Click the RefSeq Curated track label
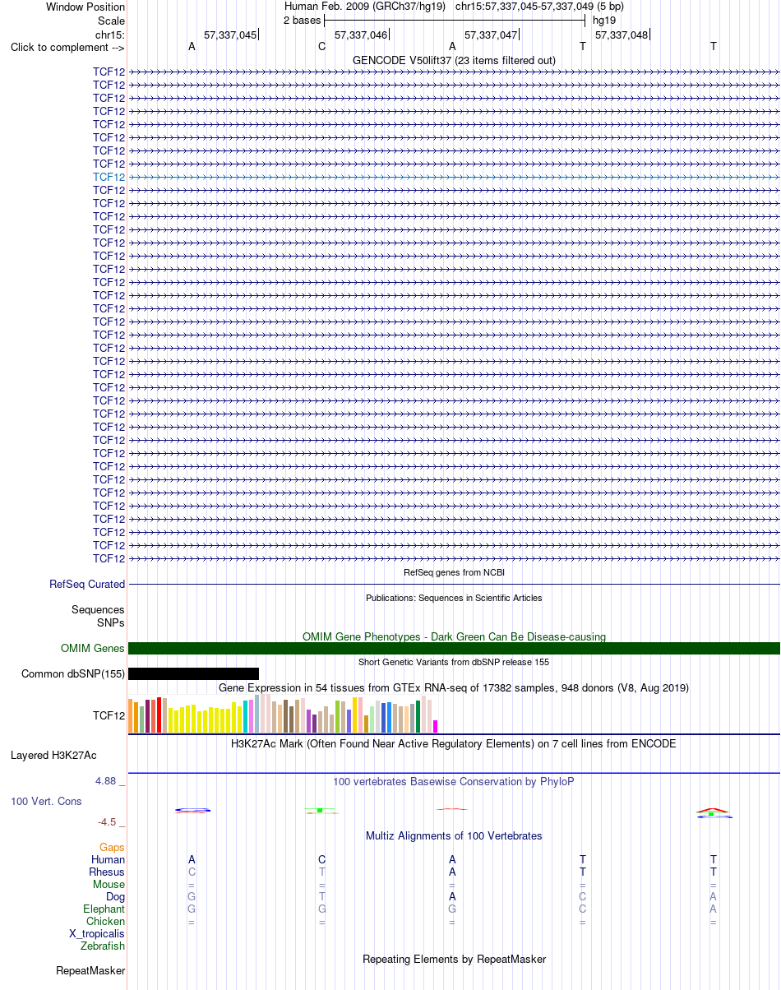This screenshot has height=990, width=781. (x=87, y=585)
